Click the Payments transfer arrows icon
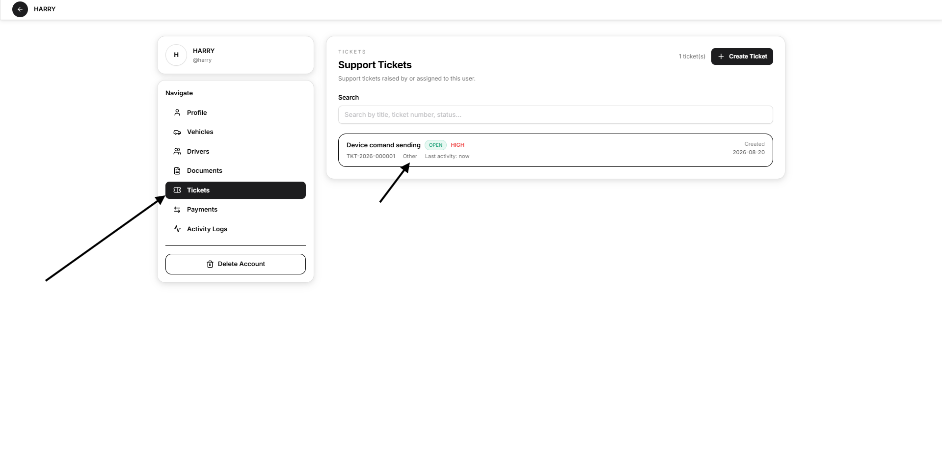This screenshot has width=942, height=460. (x=177, y=210)
